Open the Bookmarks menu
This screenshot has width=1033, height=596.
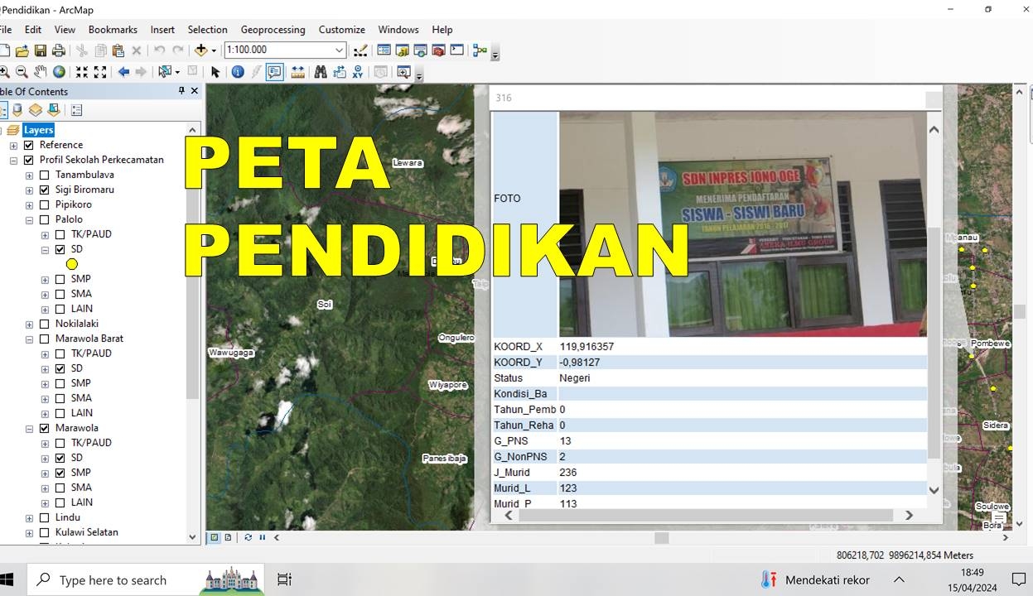click(113, 30)
